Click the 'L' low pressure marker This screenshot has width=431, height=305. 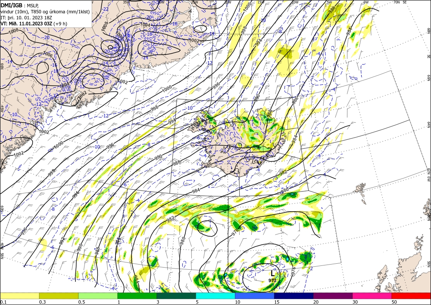click(273, 274)
